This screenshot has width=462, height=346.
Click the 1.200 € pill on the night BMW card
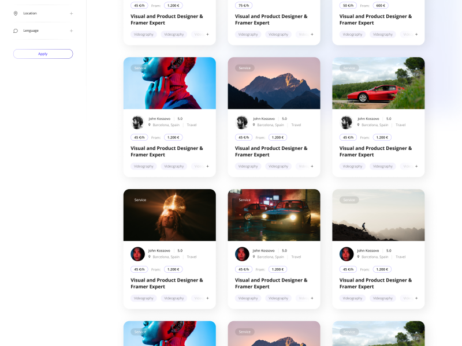tap(278, 269)
